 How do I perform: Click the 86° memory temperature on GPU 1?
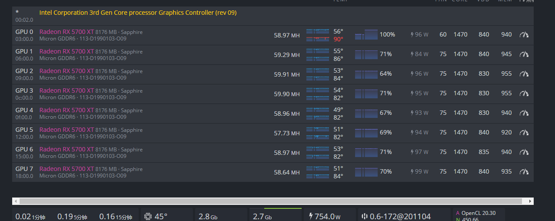[338, 59]
